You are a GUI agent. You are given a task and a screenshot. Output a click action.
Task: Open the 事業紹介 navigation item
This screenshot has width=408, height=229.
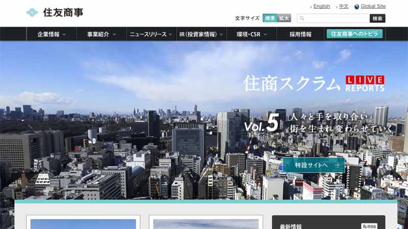point(101,34)
